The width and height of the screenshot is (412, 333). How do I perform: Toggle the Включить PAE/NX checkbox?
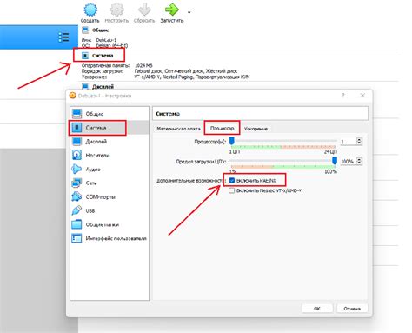tap(232, 181)
